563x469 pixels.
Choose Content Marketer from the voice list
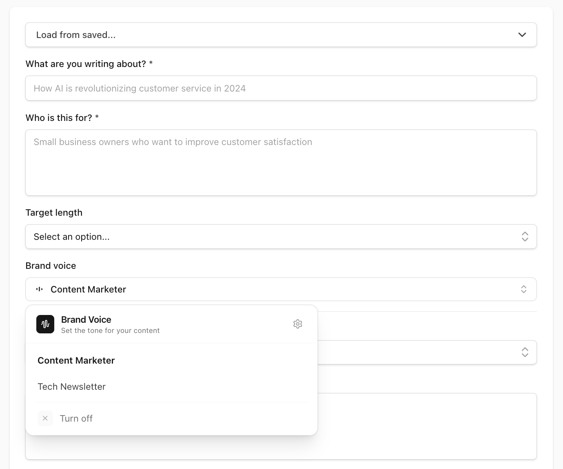click(76, 360)
